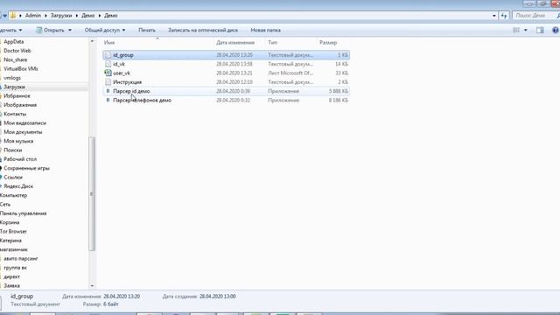Image resolution: width=560 pixels, height=315 pixels.
Task: Click the Парсер id демо app icon
Action: click(x=108, y=91)
